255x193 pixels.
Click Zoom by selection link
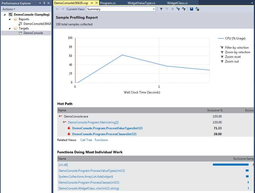click(238, 52)
